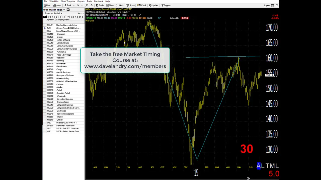The height and width of the screenshot is (180, 321).
Task: Open the Sorted by: Symbol dropdown
Action: pos(53,13)
